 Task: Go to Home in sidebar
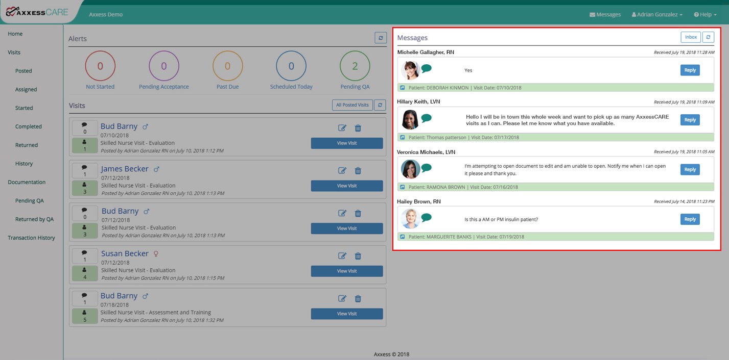[x=15, y=34]
